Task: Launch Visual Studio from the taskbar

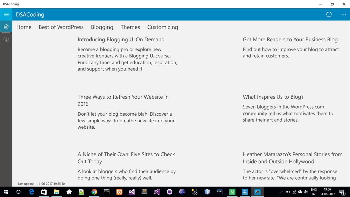Action: [x=132, y=192]
